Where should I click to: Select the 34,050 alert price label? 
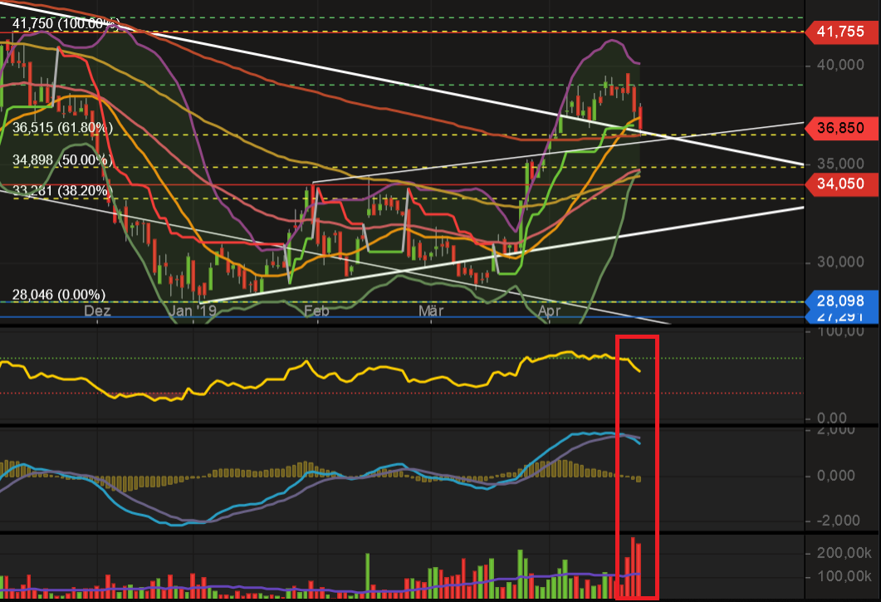[840, 184]
